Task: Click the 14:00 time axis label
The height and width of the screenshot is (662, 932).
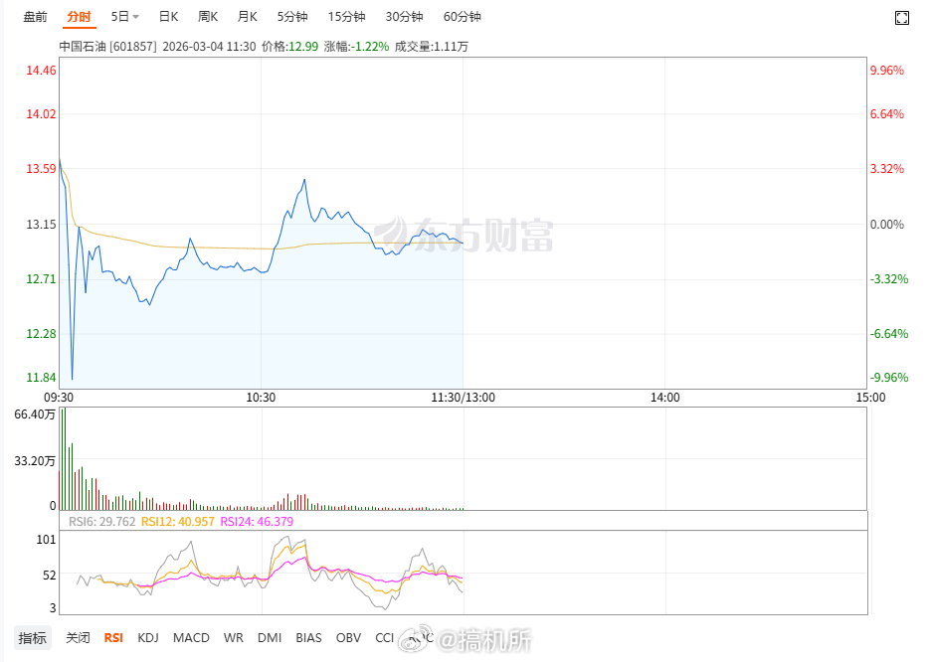Action: (x=665, y=398)
